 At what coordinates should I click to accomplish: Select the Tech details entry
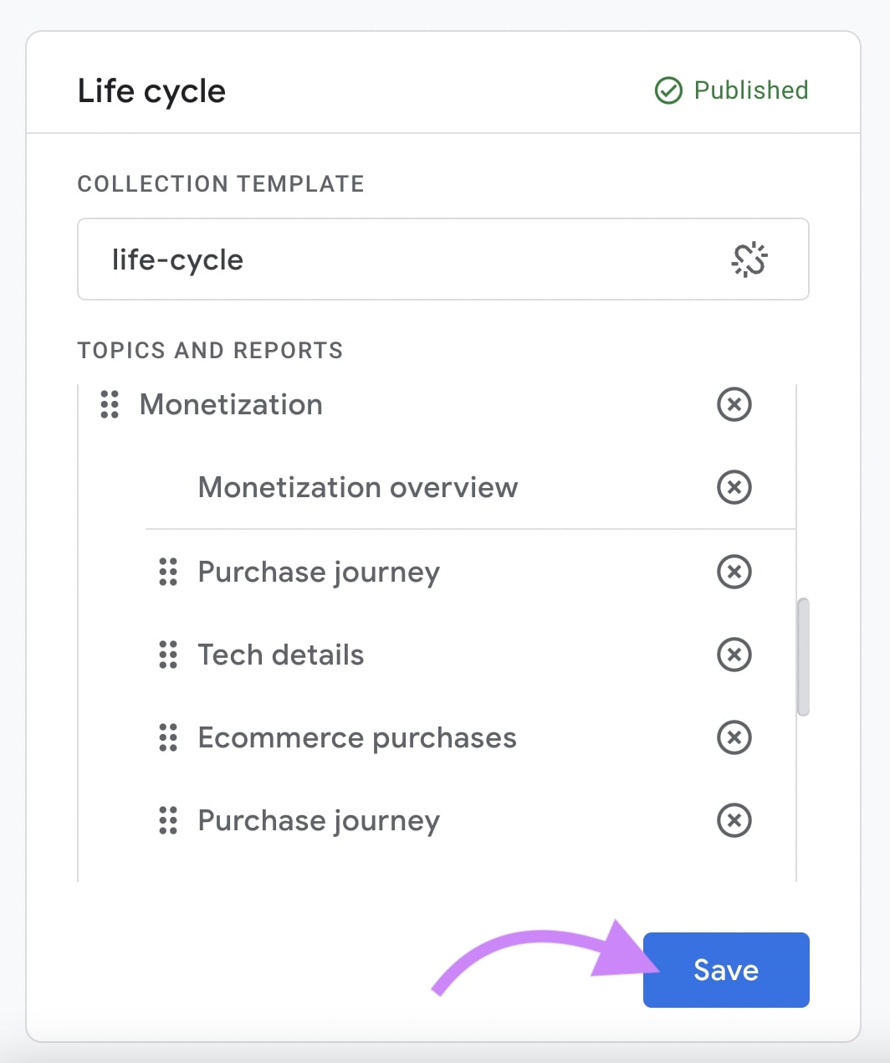tap(280, 655)
